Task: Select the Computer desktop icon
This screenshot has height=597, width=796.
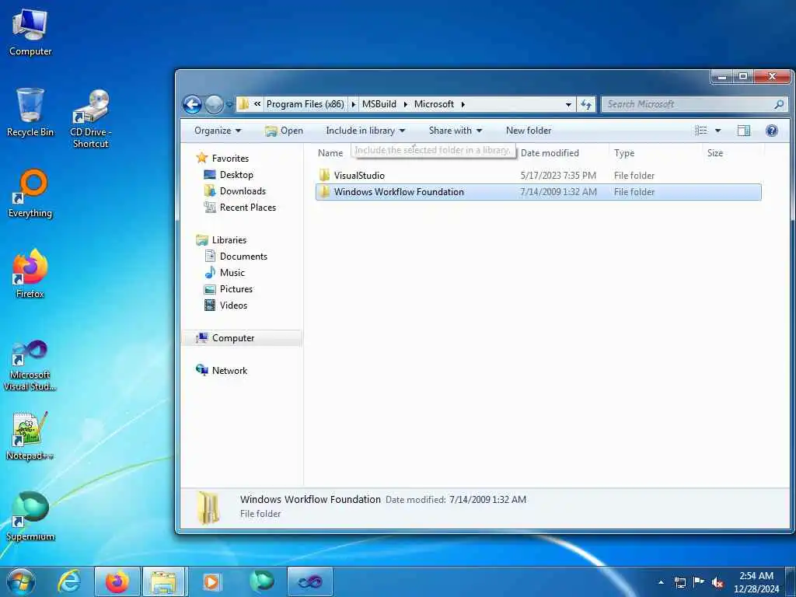Action: 30,33
